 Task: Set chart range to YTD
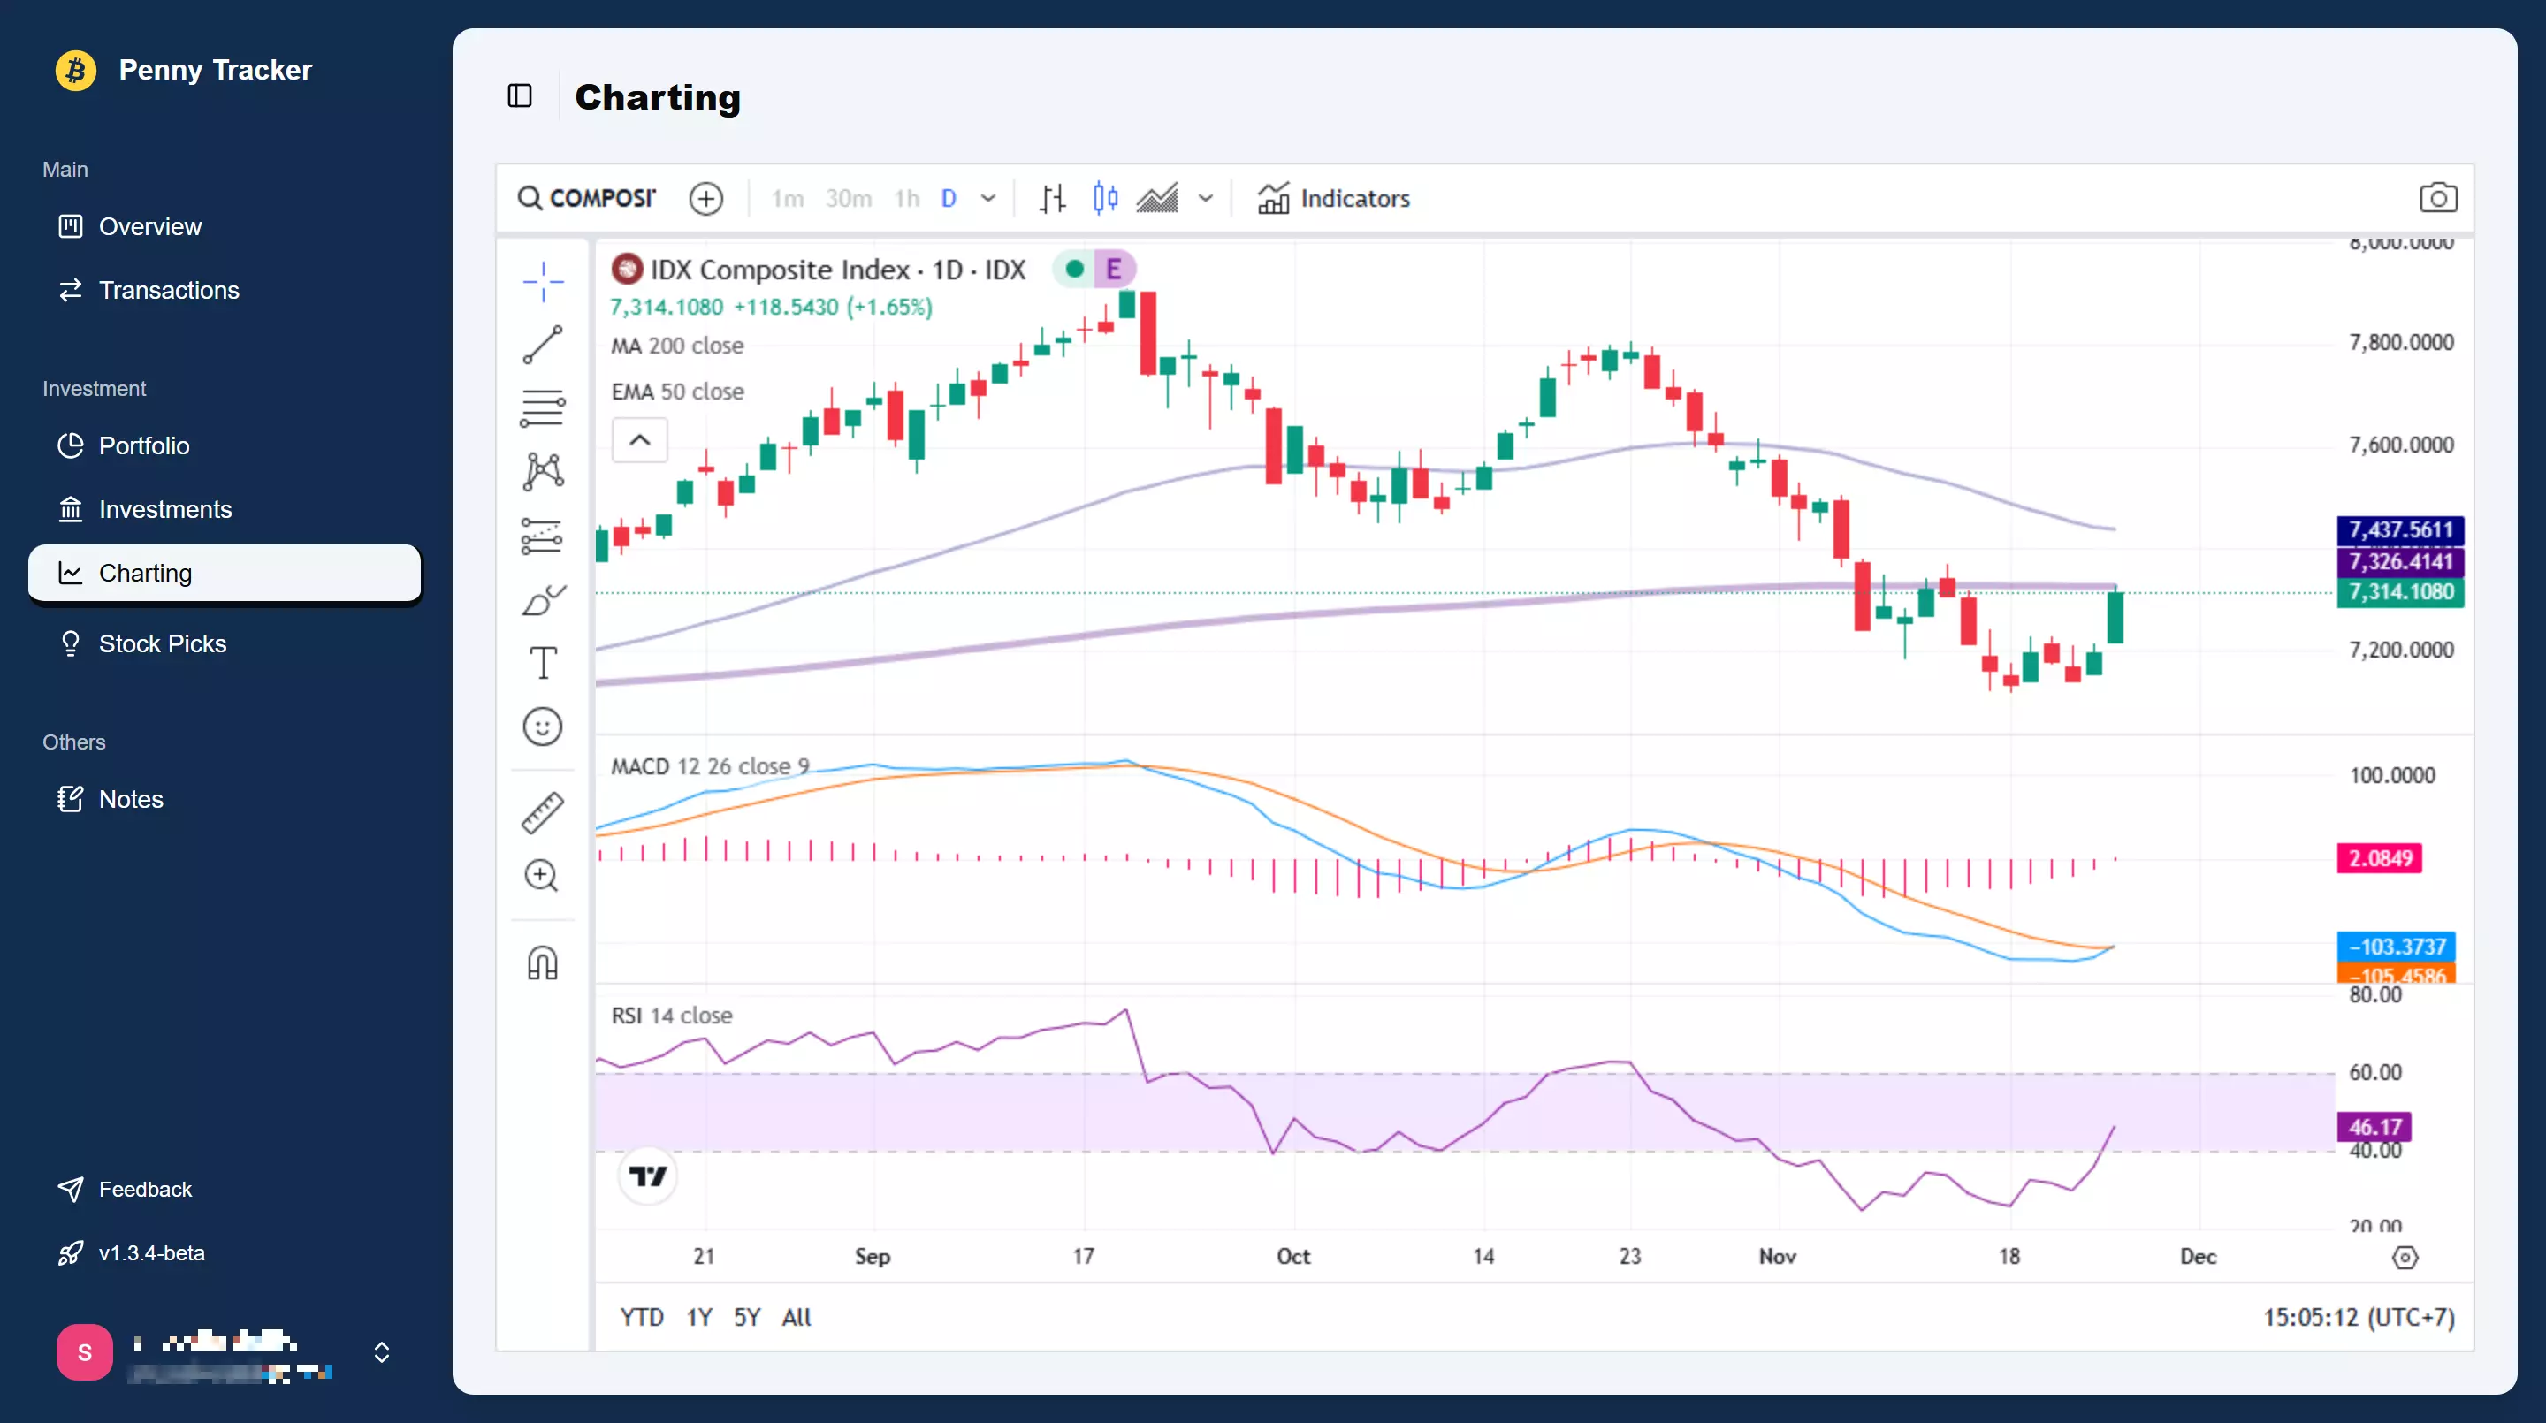coord(642,1317)
